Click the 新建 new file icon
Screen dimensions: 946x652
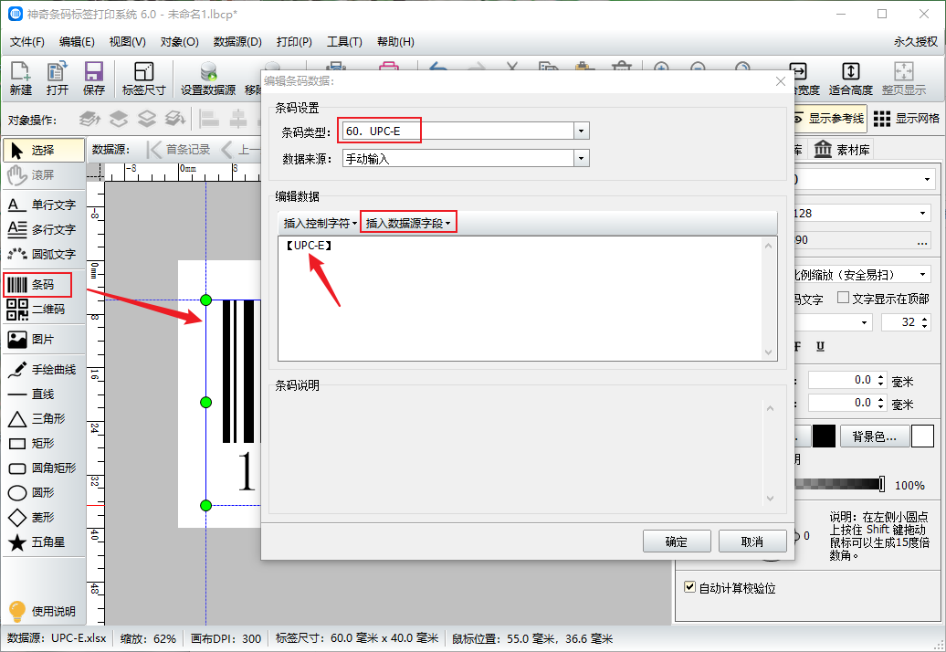coord(21,79)
